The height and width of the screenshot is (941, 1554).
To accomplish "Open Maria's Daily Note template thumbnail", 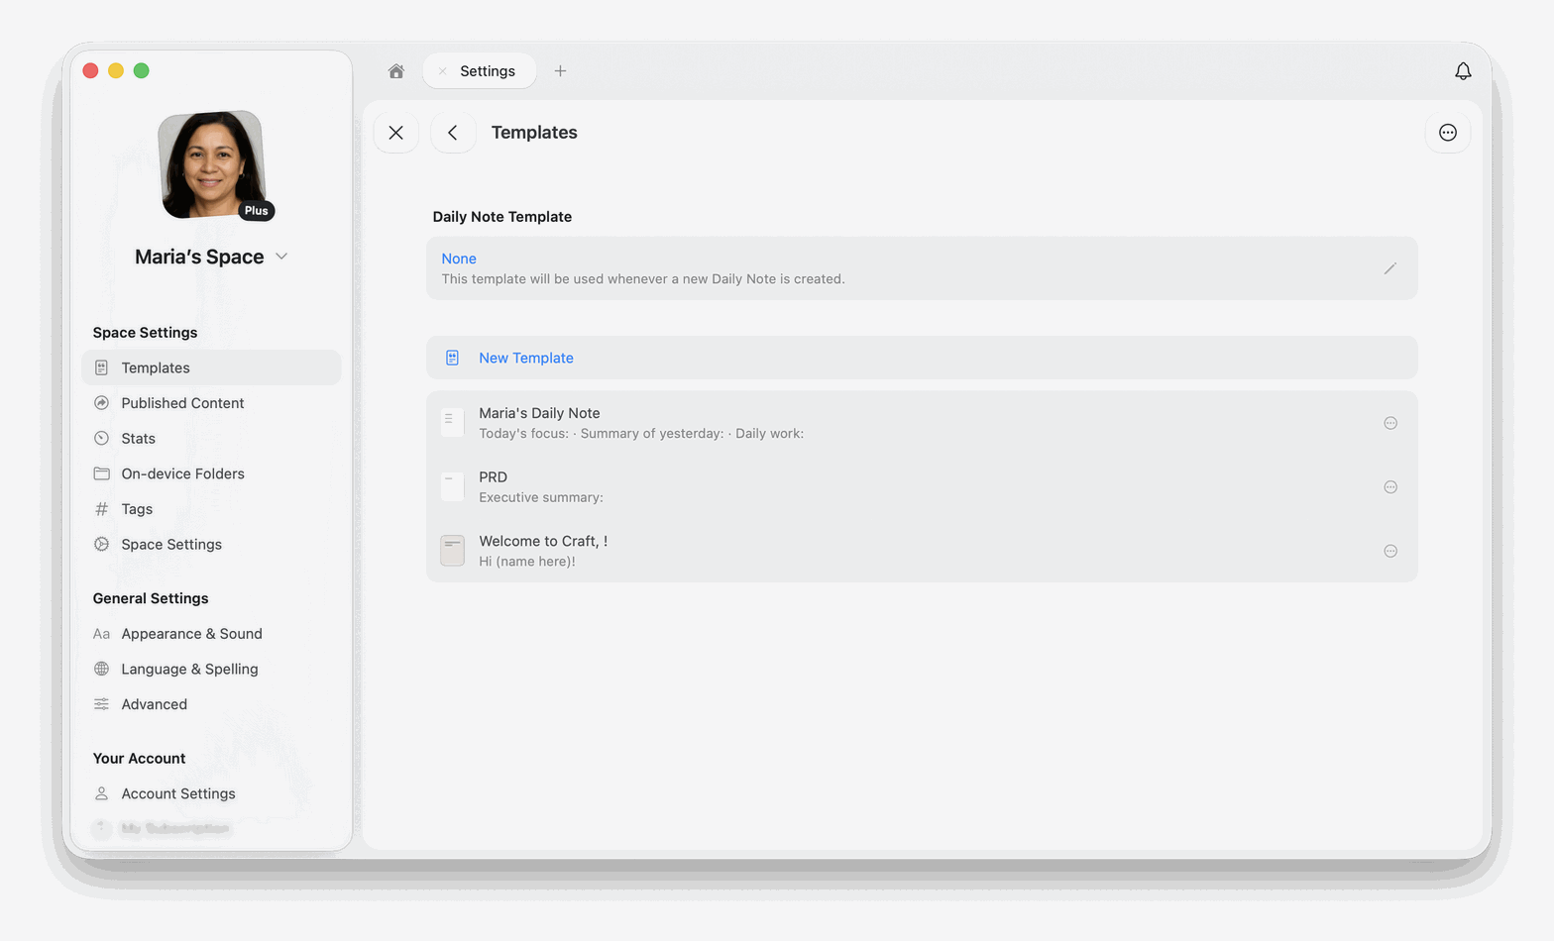I will coord(452,423).
